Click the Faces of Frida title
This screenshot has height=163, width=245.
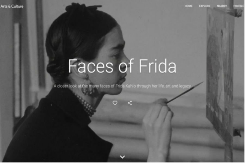click(x=122, y=66)
